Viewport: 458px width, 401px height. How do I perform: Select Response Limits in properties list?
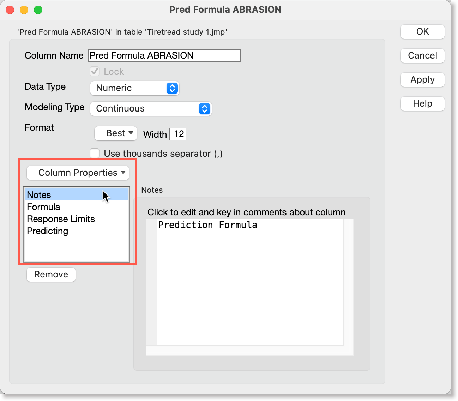click(77, 219)
